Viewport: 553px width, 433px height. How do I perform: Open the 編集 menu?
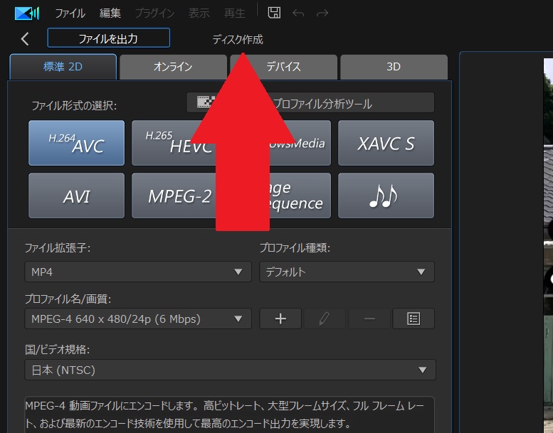coord(110,14)
